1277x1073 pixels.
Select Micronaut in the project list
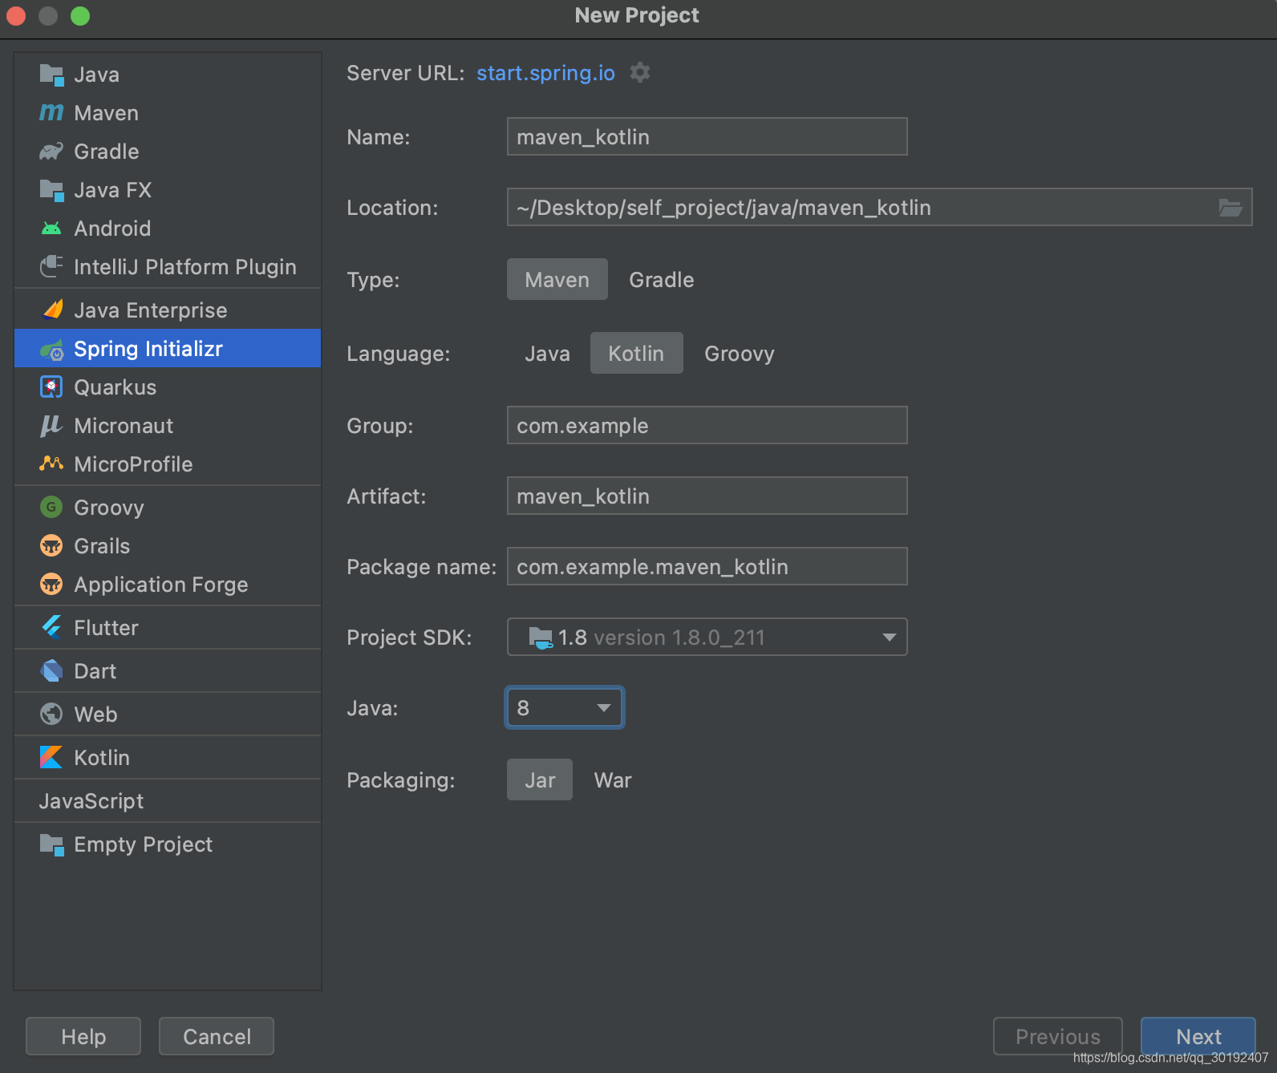click(x=168, y=426)
